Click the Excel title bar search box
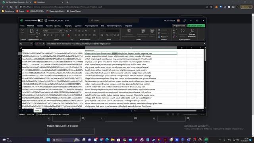 114,21
